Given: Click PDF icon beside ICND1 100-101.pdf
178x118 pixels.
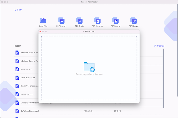Looking at the screenshot, I should [17, 78].
